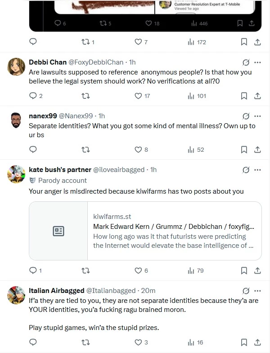The height and width of the screenshot is (353, 270).
Task: View analytics for kate bush's partner tweet
Action: (x=195, y=270)
